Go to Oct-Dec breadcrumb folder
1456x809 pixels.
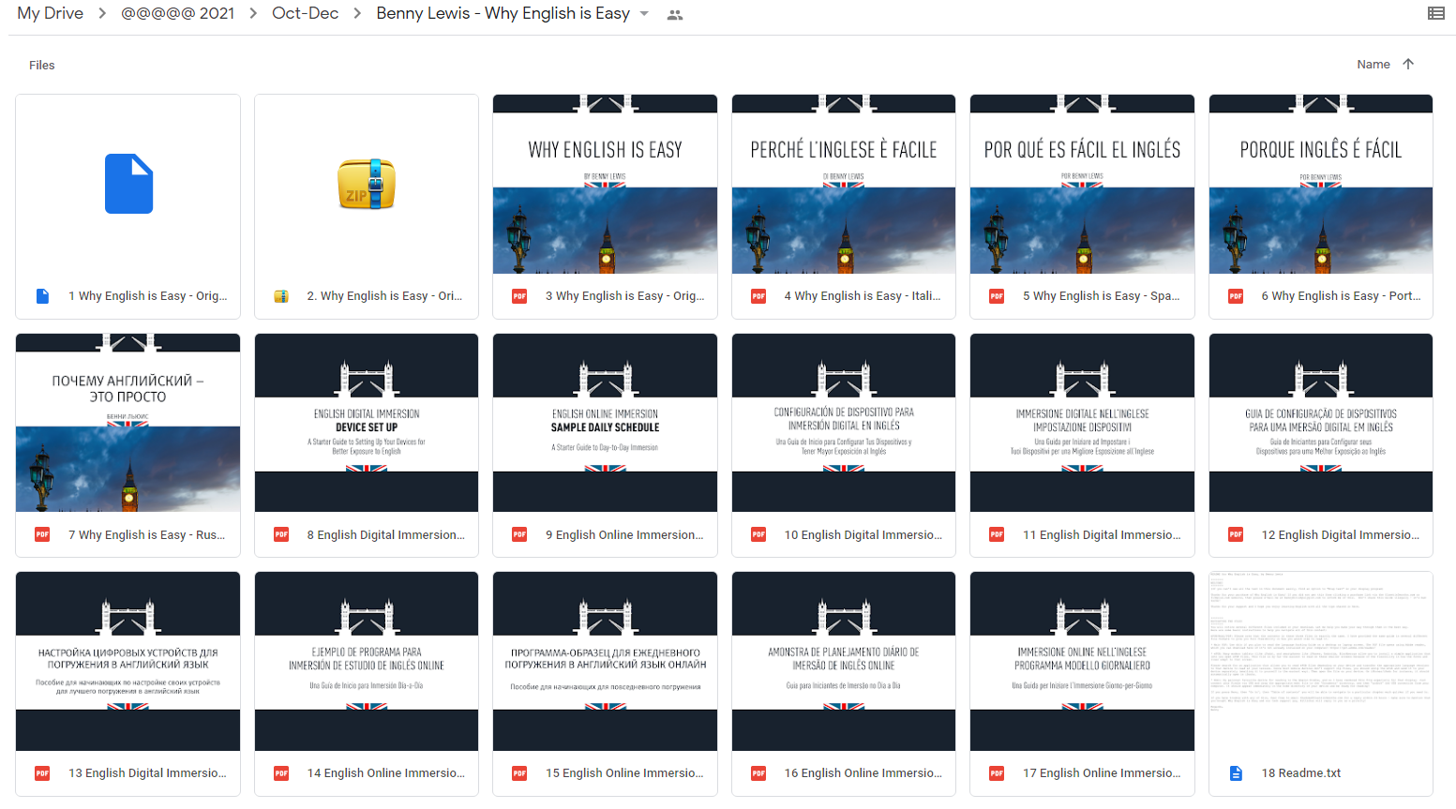(305, 13)
